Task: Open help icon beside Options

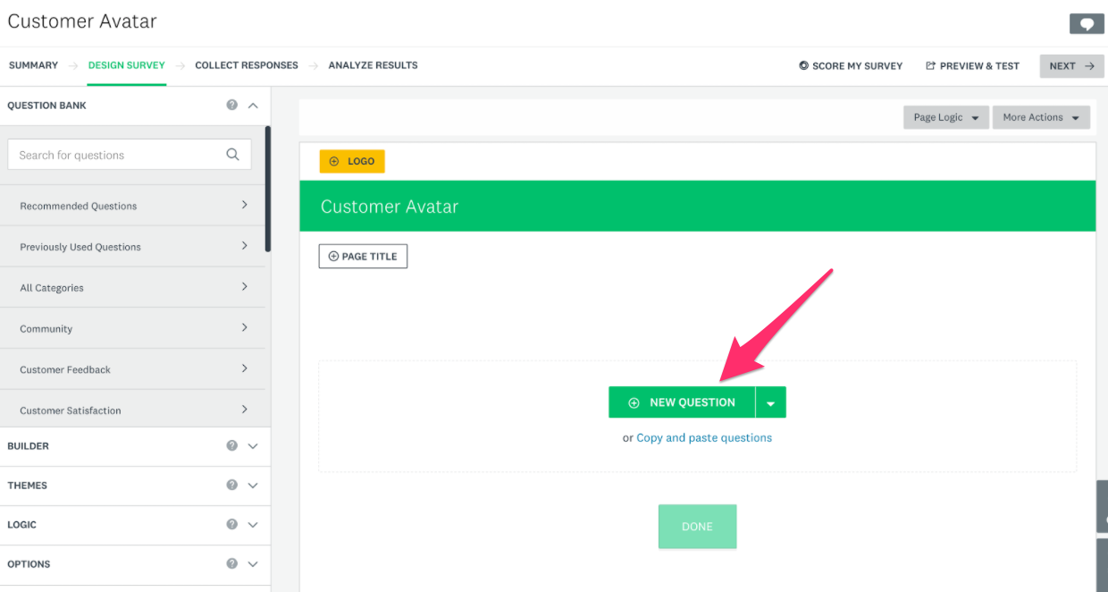Action: [x=232, y=563]
